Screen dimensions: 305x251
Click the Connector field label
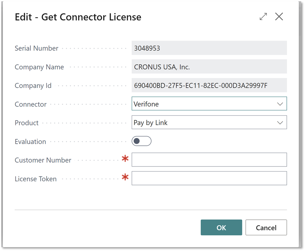pyautogui.click(x=31, y=104)
